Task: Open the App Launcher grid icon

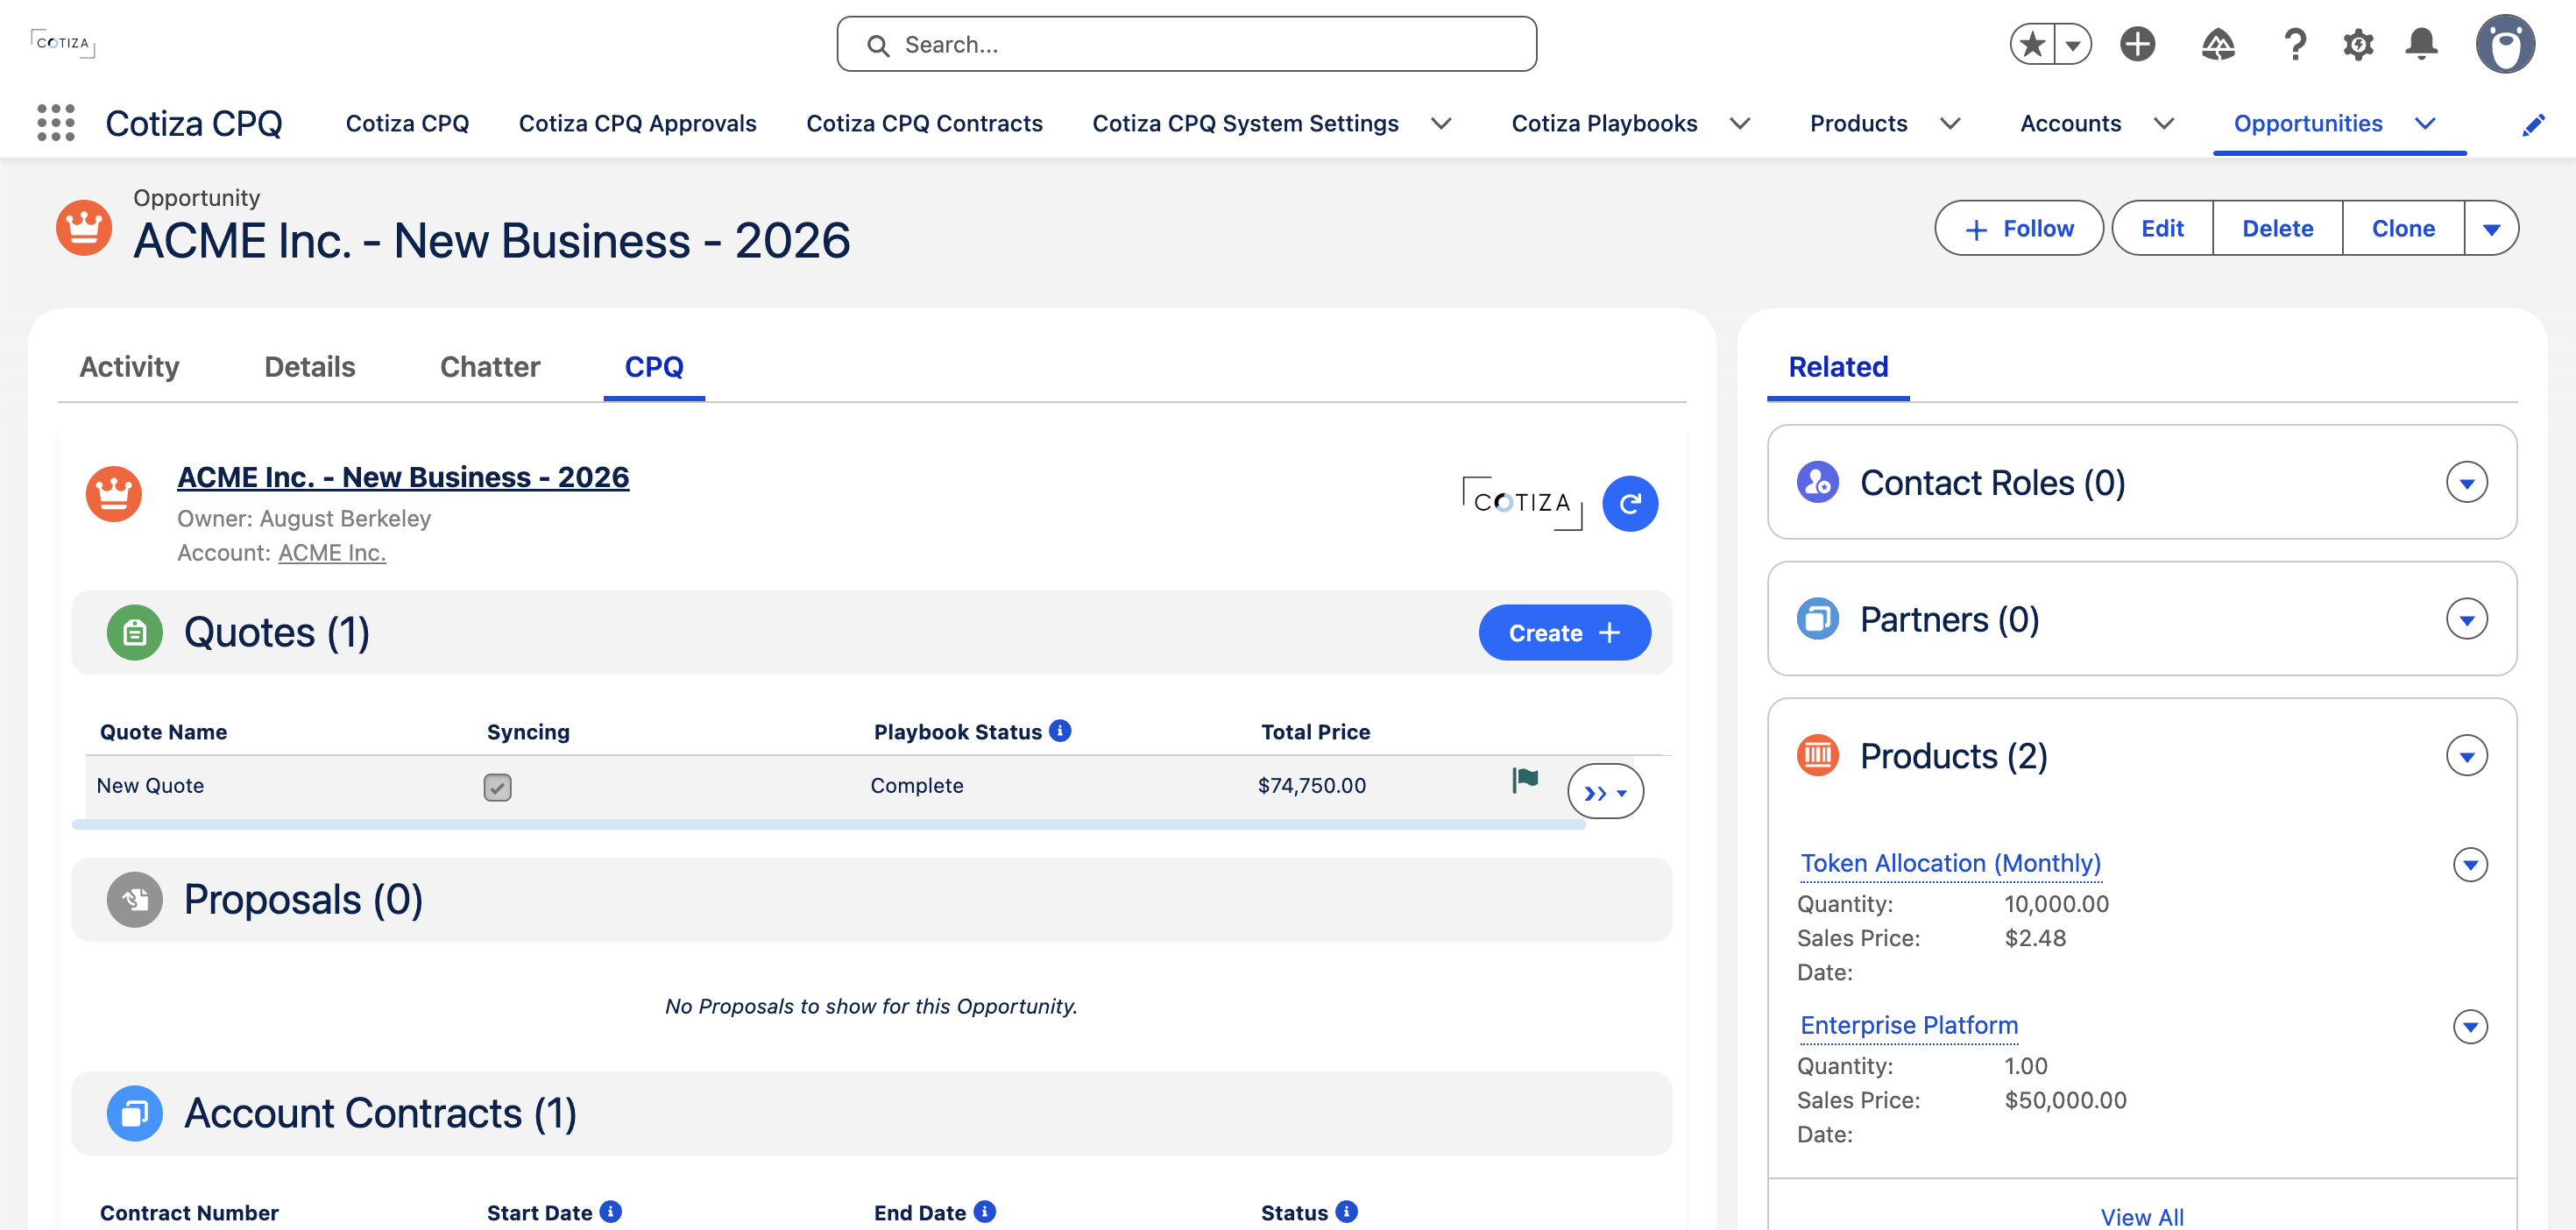Action: 56,123
